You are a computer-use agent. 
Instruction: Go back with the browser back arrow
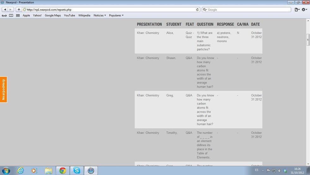tap(5, 9)
